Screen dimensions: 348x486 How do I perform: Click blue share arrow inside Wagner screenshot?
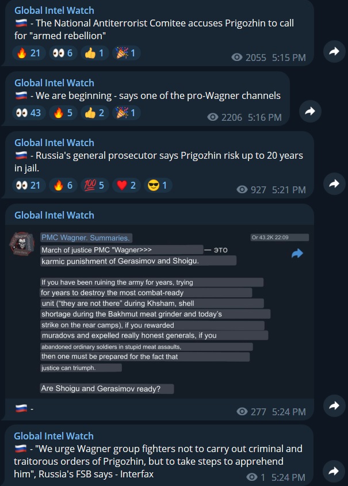[297, 253]
